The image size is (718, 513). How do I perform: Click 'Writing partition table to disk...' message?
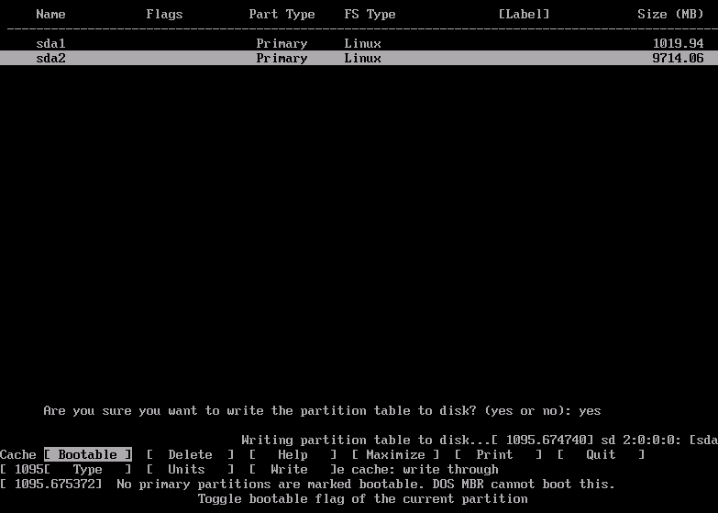[366, 441]
